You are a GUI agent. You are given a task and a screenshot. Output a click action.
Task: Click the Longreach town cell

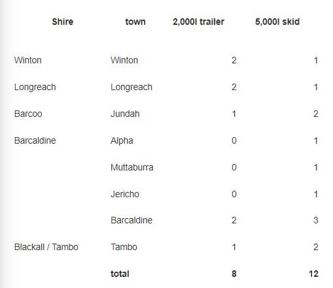[131, 87]
